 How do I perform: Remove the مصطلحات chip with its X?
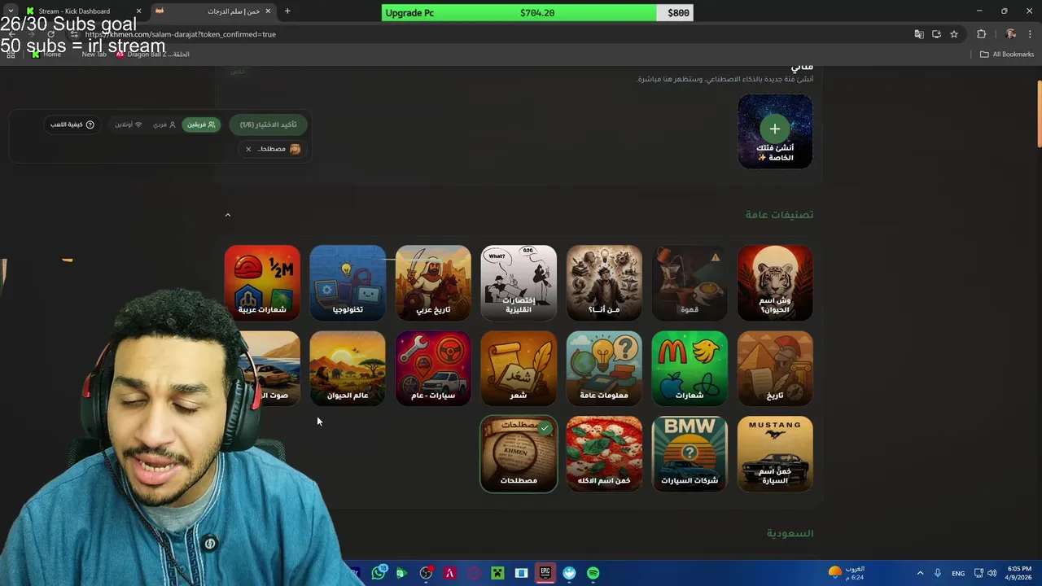(248, 149)
